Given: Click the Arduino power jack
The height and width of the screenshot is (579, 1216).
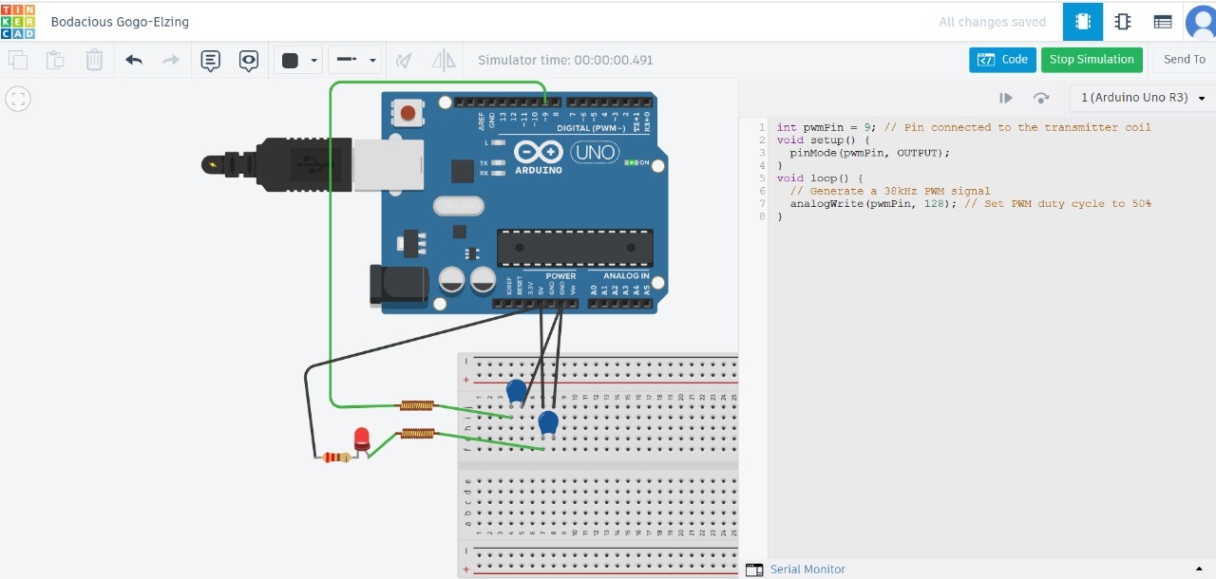Looking at the screenshot, I should click(x=399, y=287).
